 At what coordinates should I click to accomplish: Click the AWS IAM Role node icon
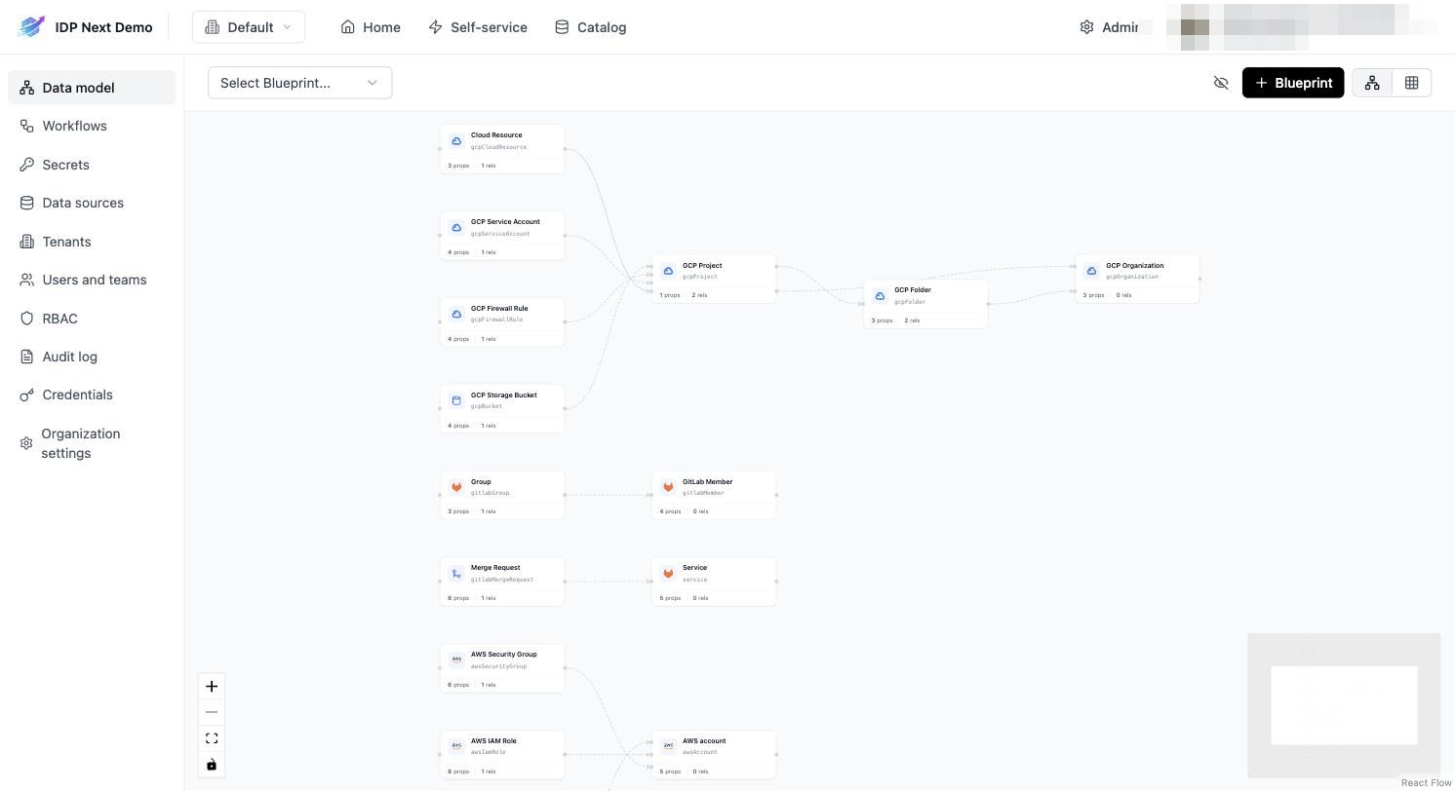(x=456, y=746)
